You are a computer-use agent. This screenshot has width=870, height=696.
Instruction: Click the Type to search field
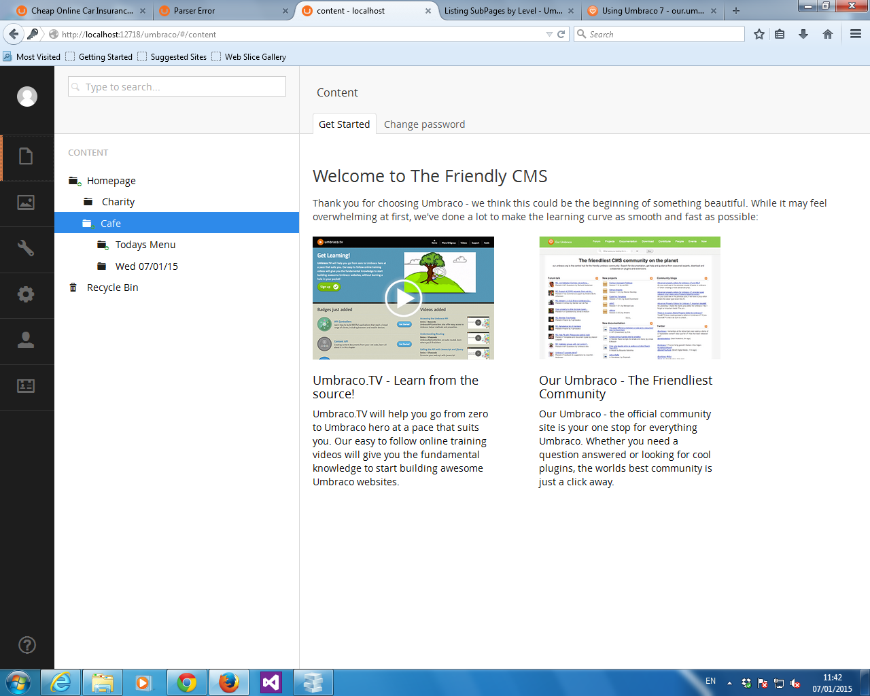pyautogui.click(x=177, y=87)
